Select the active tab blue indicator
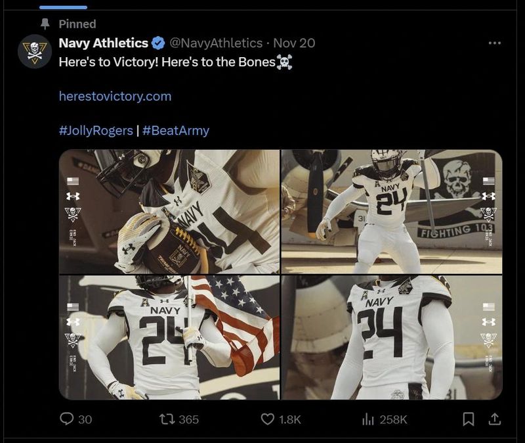525x443 pixels. [63, 7]
